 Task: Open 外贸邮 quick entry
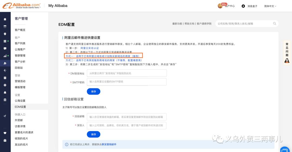[19, 120]
